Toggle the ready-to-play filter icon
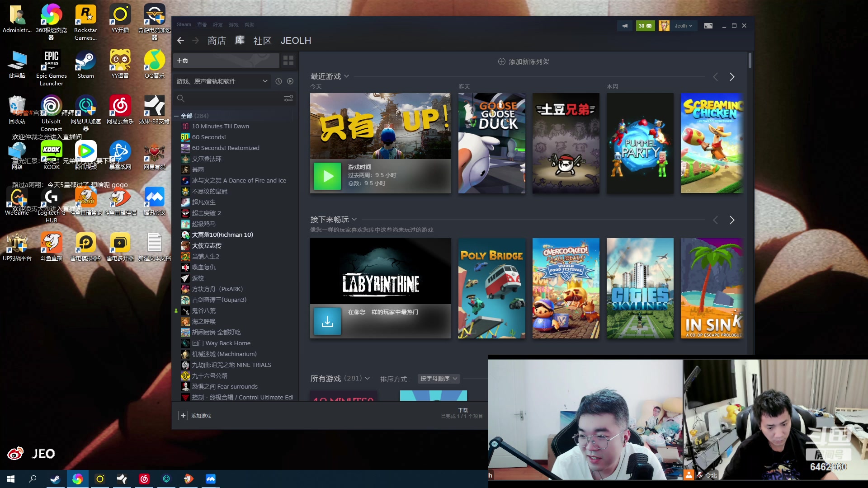The width and height of the screenshot is (868, 488). (x=290, y=81)
